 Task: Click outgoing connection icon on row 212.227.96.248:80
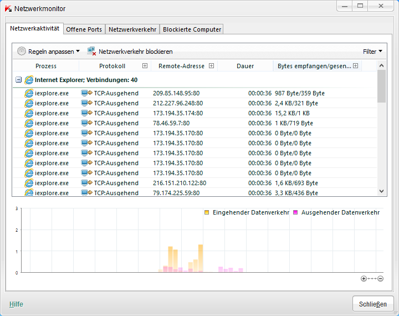point(87,103)
